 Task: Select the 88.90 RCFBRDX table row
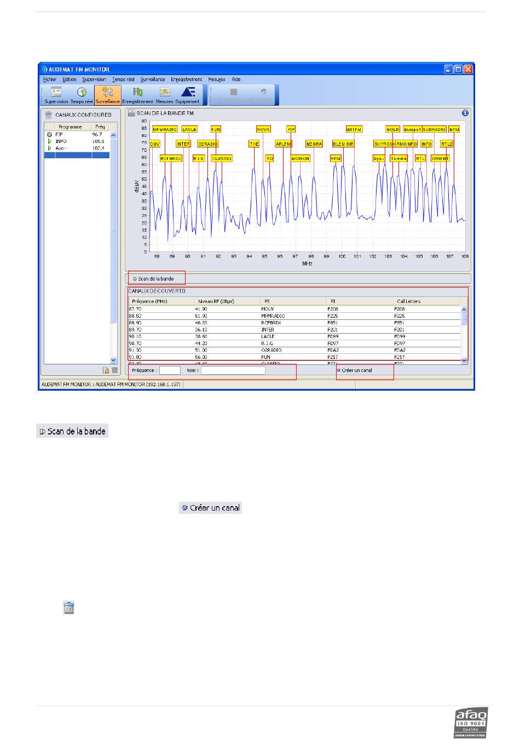click(x=294, y=323)
